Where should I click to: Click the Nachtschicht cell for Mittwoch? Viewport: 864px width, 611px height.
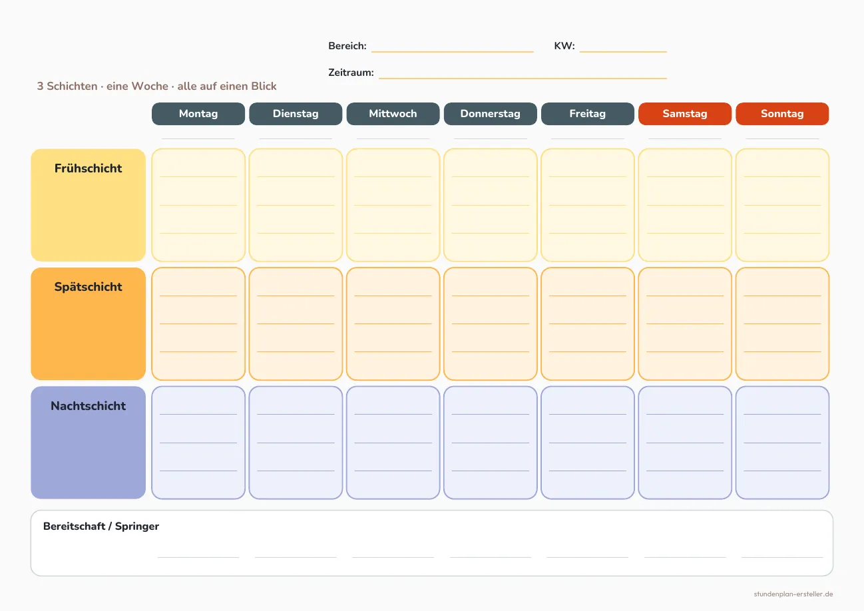393,443
